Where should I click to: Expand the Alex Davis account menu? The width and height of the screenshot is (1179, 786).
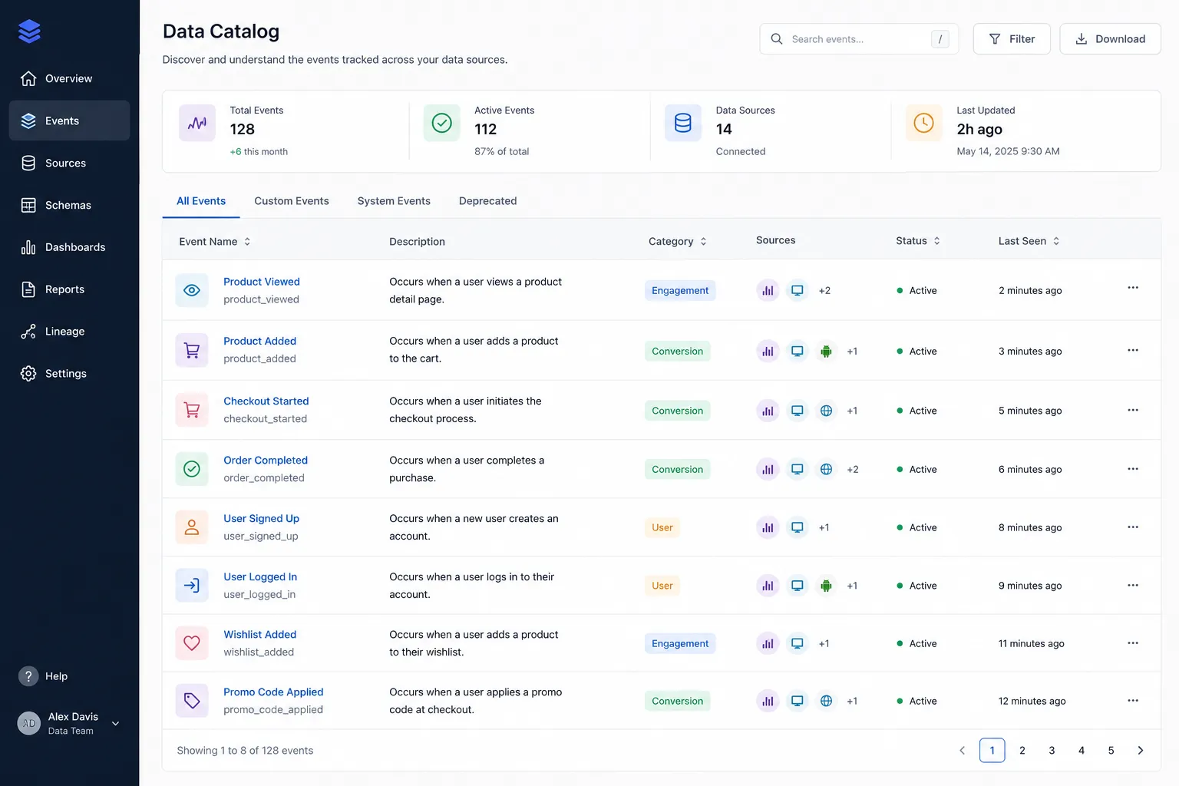point(115,723)
